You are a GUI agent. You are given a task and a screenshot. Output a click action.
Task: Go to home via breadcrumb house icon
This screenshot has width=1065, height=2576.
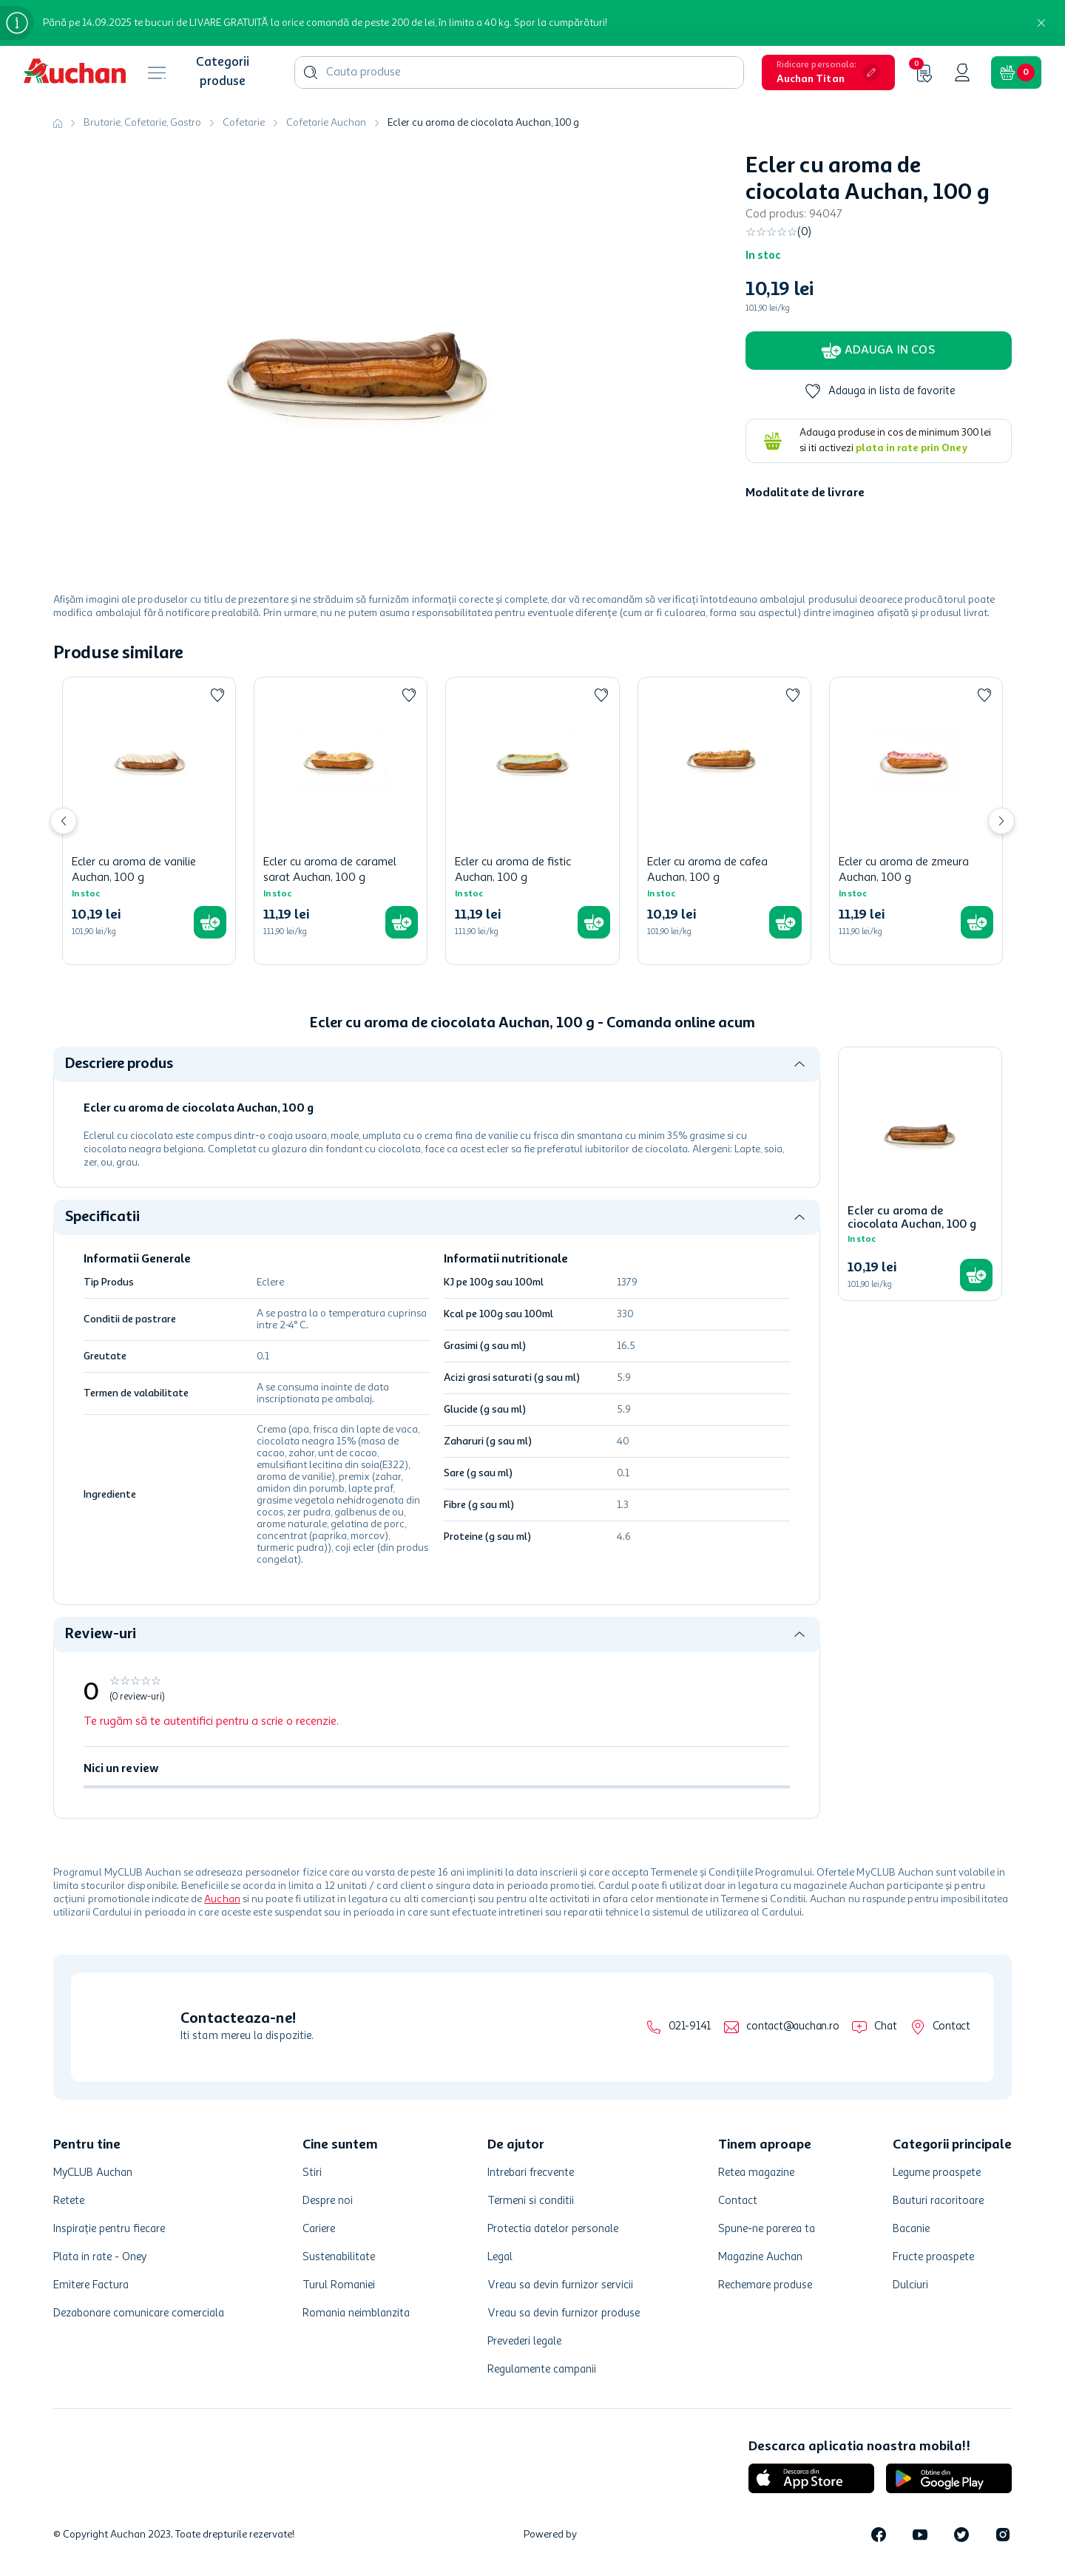(58, 123)
